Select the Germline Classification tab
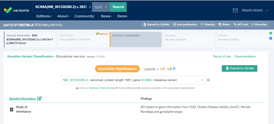This screenshot has width=274, height=124. 136,39
